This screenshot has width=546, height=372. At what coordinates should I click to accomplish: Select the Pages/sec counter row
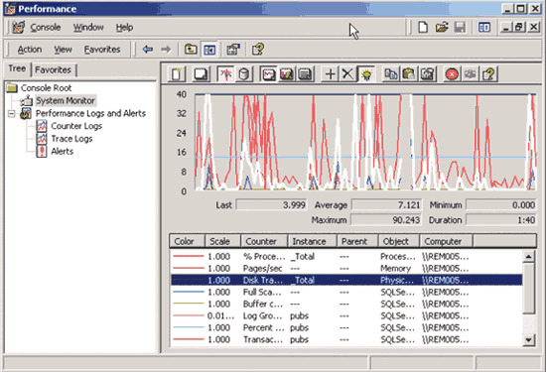point(346,268)
